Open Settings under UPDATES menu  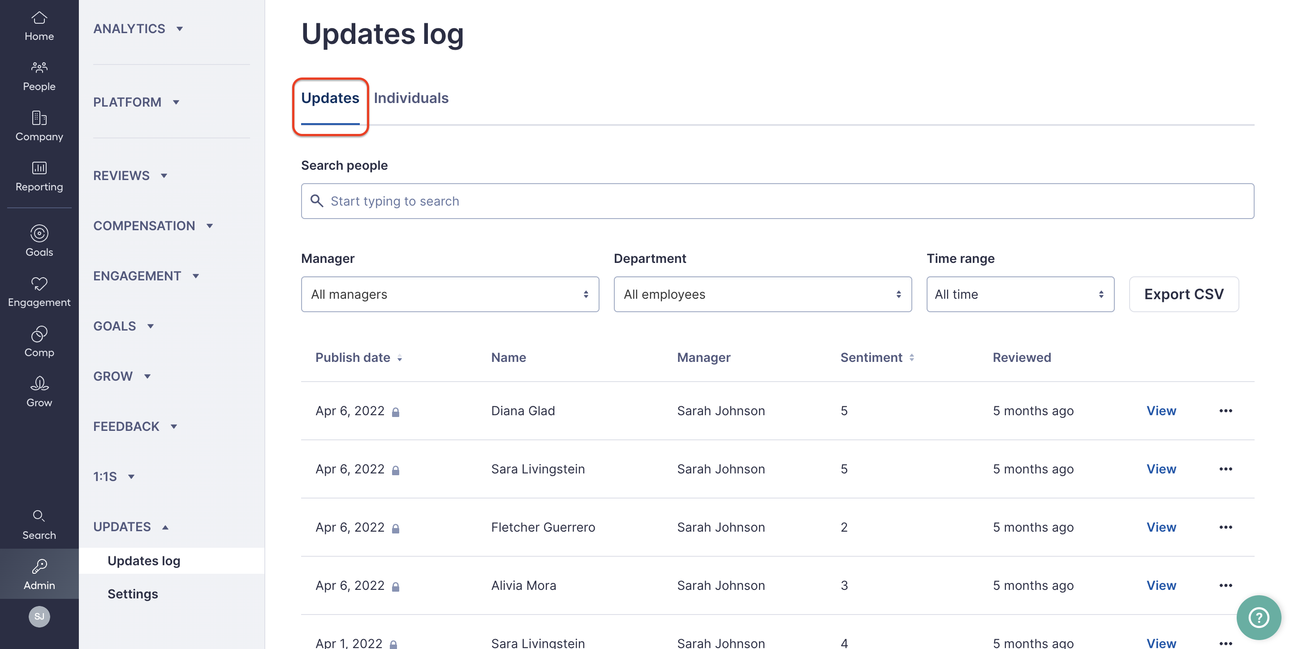133,594
